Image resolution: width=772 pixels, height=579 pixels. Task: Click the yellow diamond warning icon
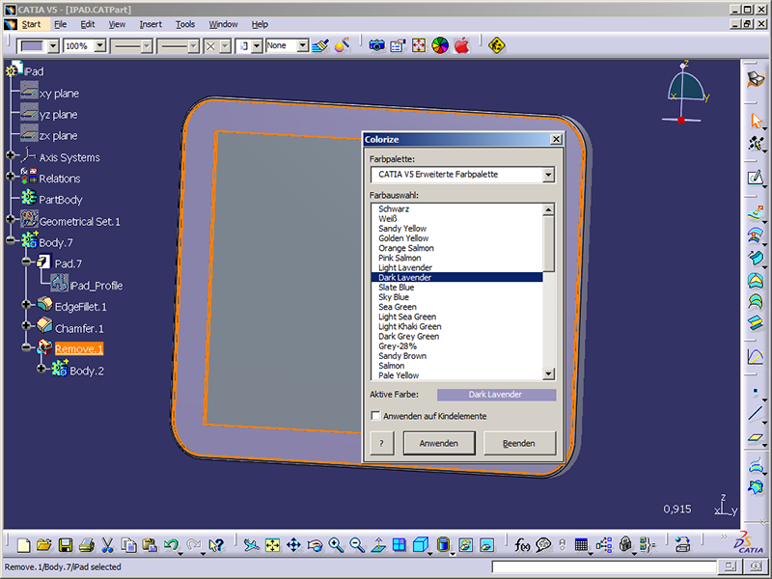point(497,45)
